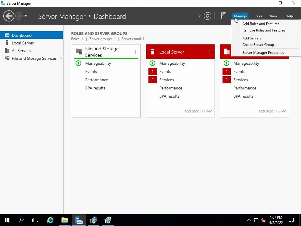Click Server Manager taskbar icon
This screenshot has width=301, height=226.
(79, 220)
